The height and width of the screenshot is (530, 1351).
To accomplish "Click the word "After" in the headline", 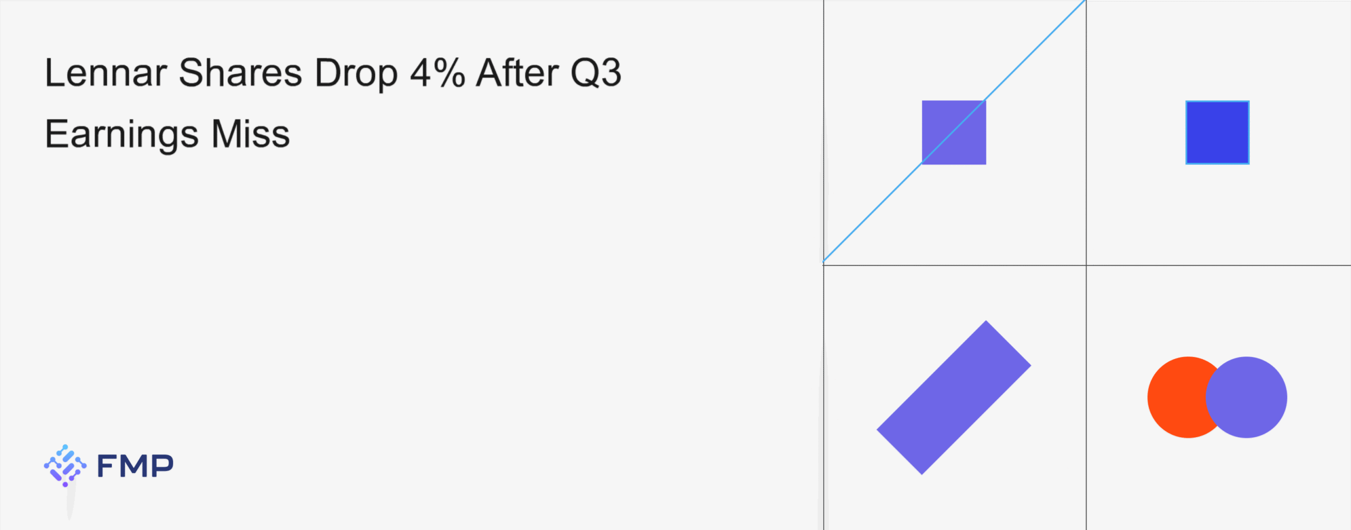I will click(x=517, y=73).
